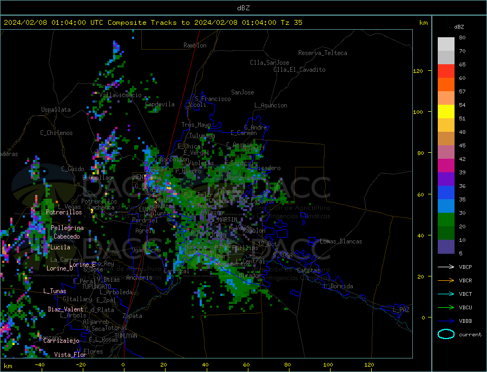Screen dimensions: 487x372
Task: Click the cyan VBCT arrow icon
Action: click(x=446, y=294)
